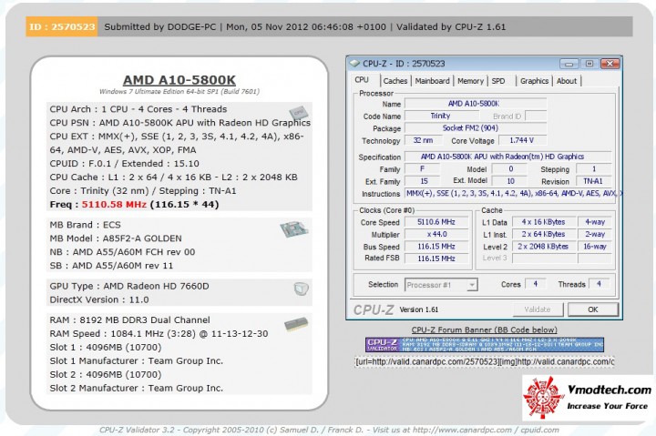
Task: Click the OK button in CPU-Z
Action: 593,309
